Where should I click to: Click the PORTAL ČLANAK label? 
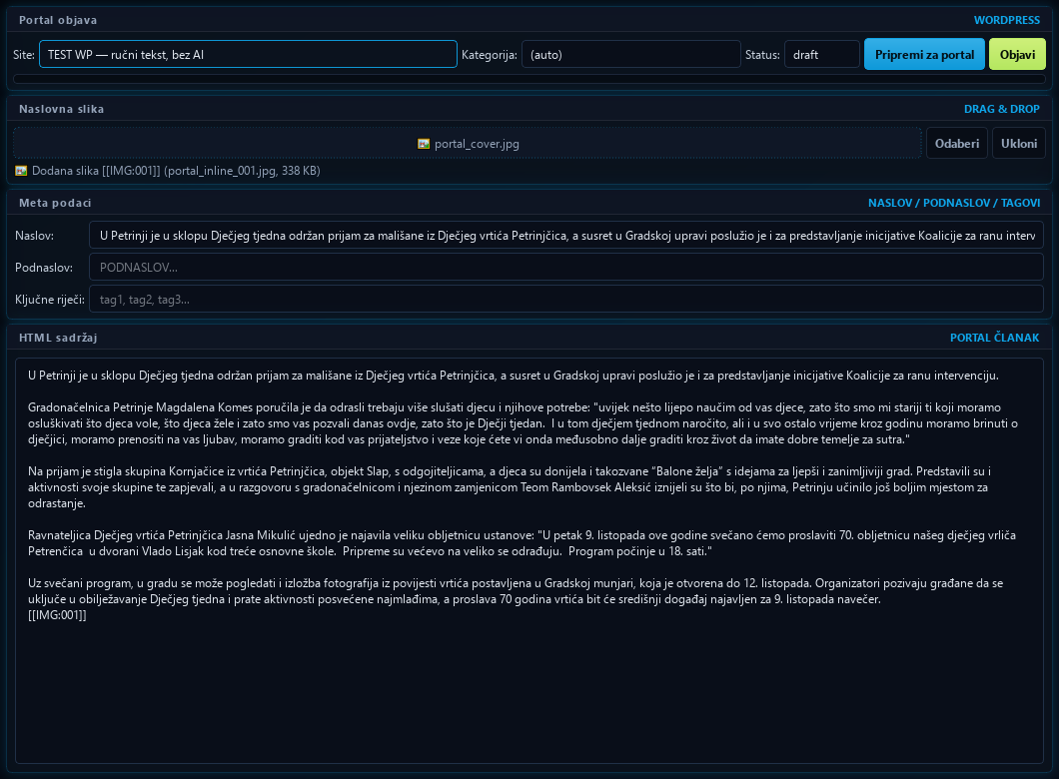point(994,338)
